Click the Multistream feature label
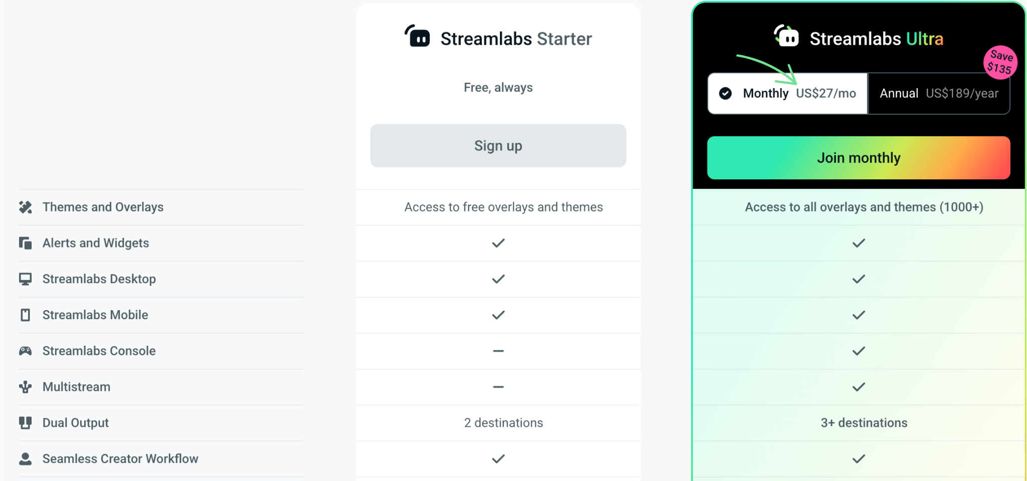1027x481 pixels. tap(76, 387)
